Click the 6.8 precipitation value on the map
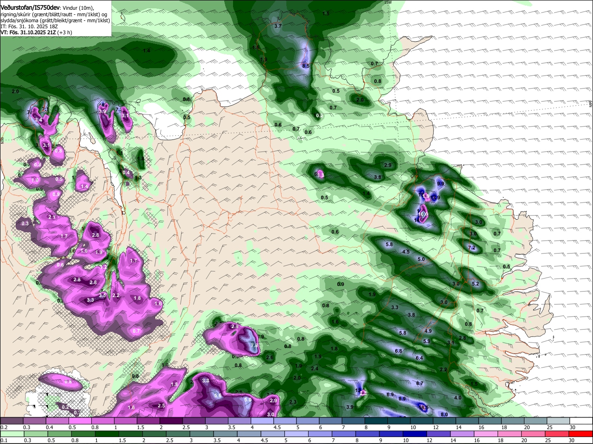This screenshot has width=593, height=444. (398, 351)
